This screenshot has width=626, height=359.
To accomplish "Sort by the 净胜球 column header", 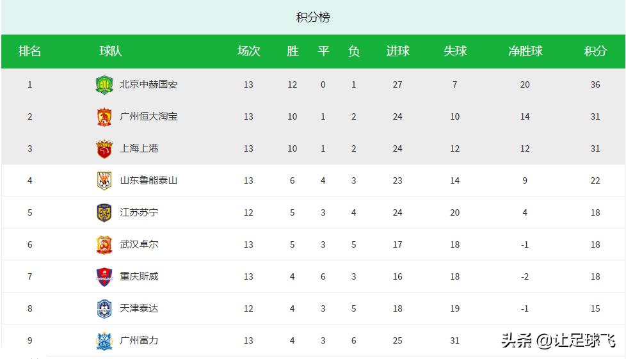I will (x=525, y=51).
